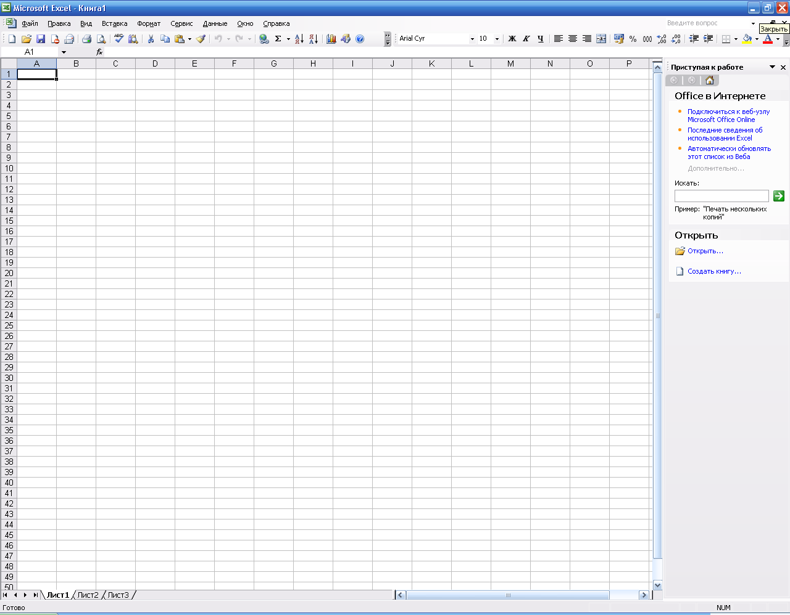790x615 pixels.
Task: Sort ascending with the A-Z icon
Action: point(299,39)
